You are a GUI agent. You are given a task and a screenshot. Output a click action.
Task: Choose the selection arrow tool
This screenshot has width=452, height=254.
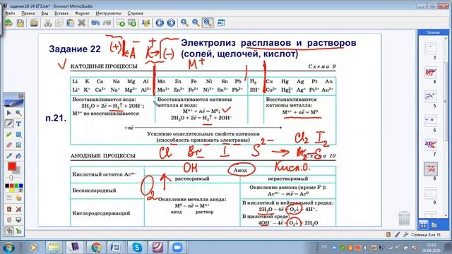(9, 113)
